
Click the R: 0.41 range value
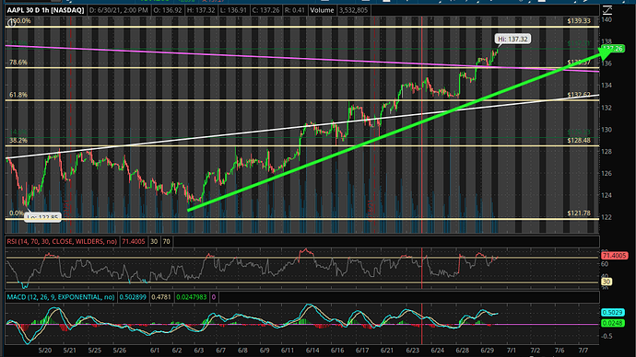pyautogui.click(x=295, y=10)
